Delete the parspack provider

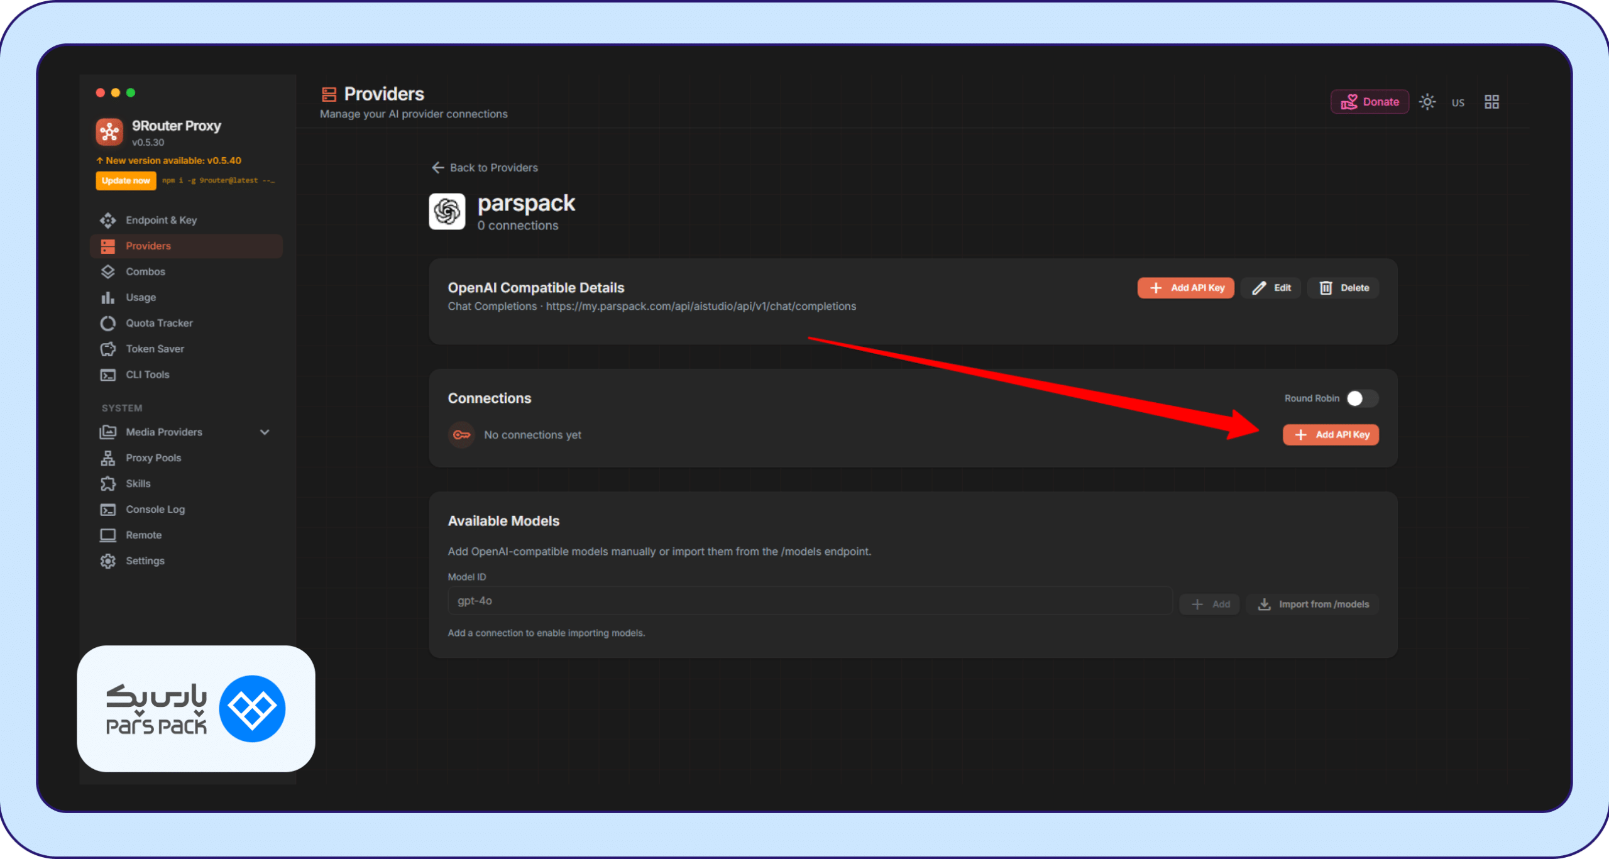pyautogui.click(x=1343, y=288)
